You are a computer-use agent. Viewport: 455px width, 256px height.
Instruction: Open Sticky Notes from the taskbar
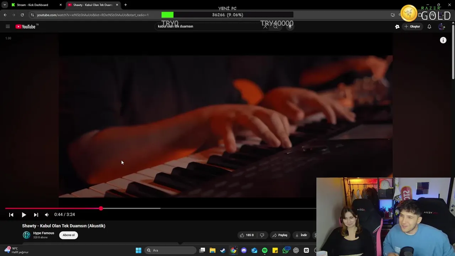275,250
